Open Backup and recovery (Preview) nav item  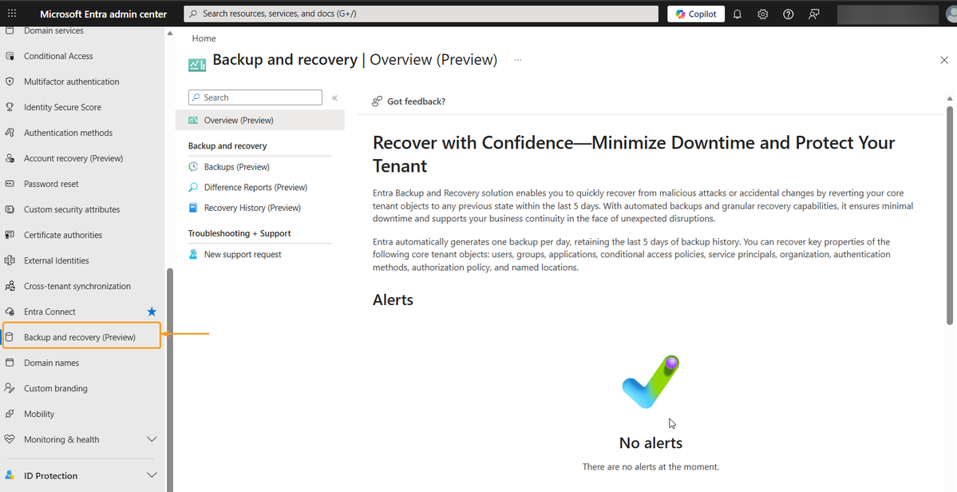[x=81, y=337]
